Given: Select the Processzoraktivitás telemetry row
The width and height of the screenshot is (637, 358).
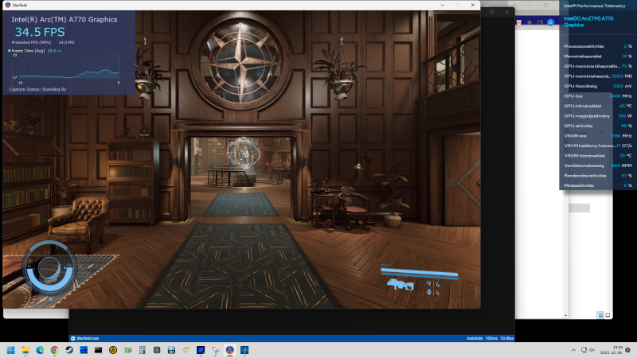Looking at the screenshot, I should pyautogui.click(x=598, y=46).
